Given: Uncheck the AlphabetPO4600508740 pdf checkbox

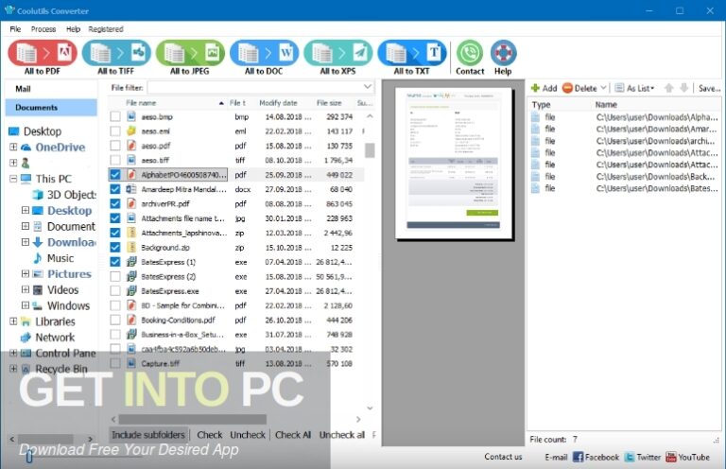Looking at the screenshot, I should [115, 175].
